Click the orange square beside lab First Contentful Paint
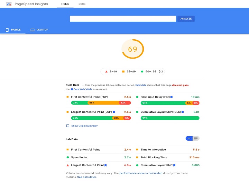The width and height of the screenshot is (249, 181). pos(68,150)
